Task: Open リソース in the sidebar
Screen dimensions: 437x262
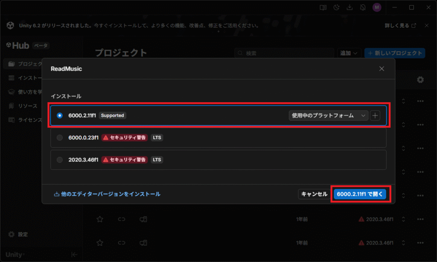Action: point(27,106)
